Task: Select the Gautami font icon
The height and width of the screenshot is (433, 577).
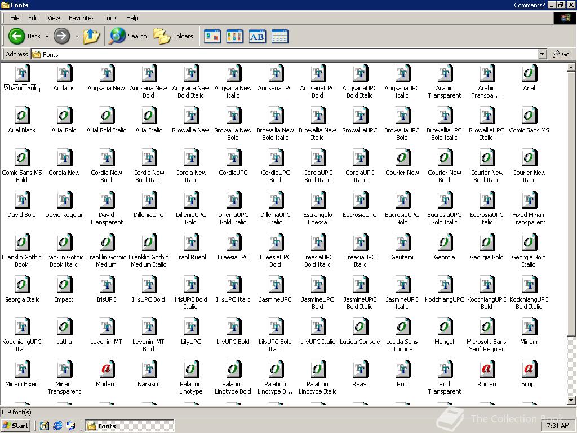Action: pyautogui.click(x=402, y=242)
